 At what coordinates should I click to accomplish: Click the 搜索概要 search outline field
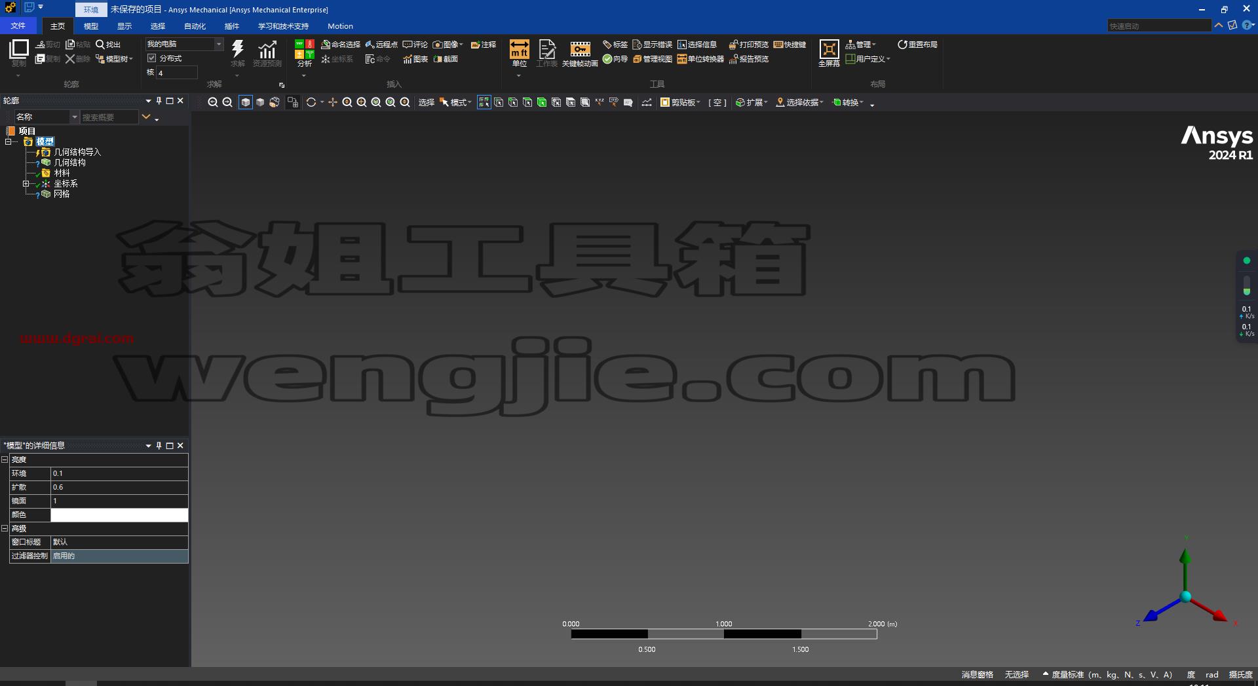click(109, 117)
